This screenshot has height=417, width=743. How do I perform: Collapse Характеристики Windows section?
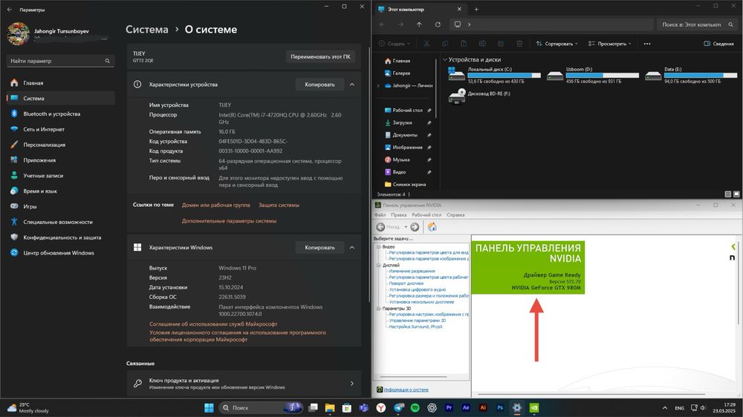[352, 248]
